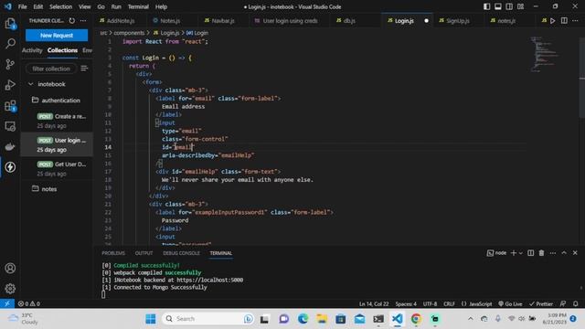Split the editor to the right
Viewport: 585px width, 329px height.
click(564, 20)
